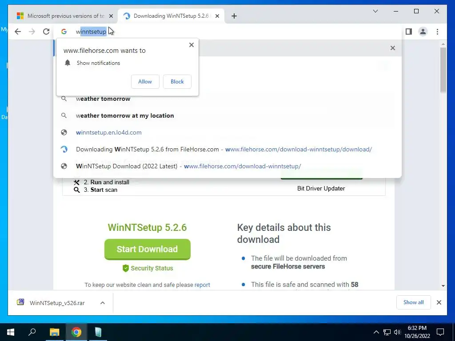
Task: Close the downloads bar
Action: coord(439,303)
